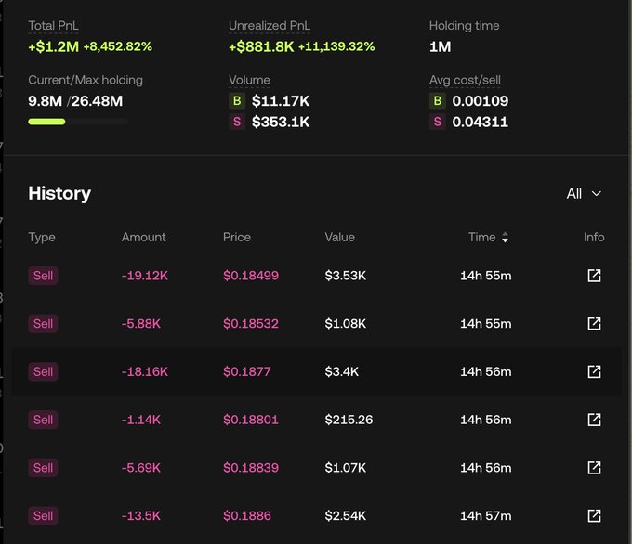Click the Value column header
The width and height of the screenshot is (632, 544).
coord(340,237)
